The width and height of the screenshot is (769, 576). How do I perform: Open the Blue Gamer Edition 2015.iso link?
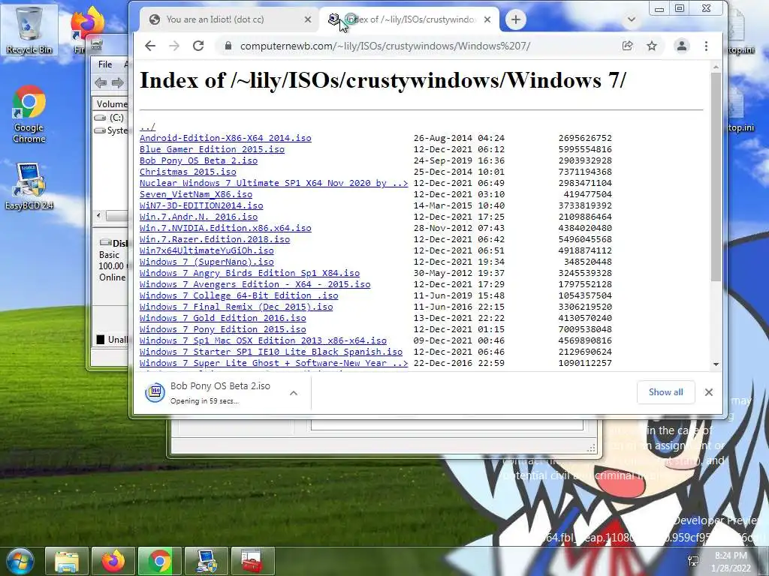pos(212,149)
